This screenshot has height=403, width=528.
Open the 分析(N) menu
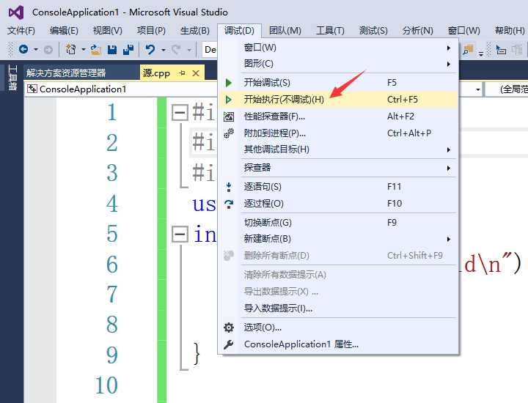417,31
